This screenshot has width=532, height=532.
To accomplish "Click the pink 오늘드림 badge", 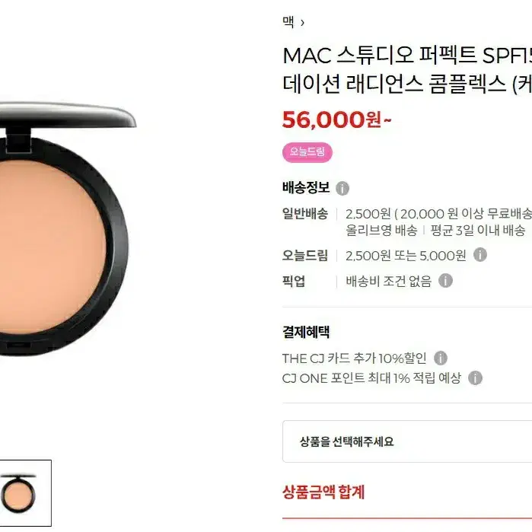I will click(x=307, y=152).
